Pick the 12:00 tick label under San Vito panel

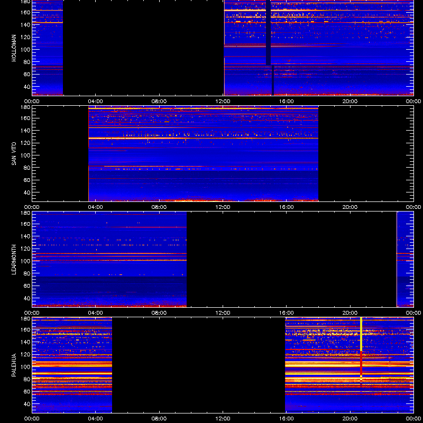223,207
